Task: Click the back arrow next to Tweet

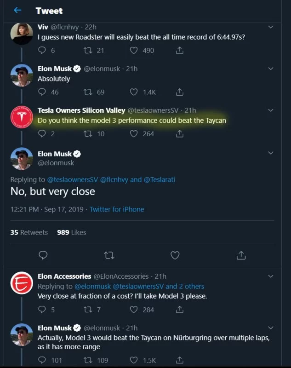Action: pyautogui.click(x=17, y=10)
